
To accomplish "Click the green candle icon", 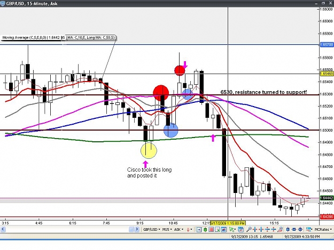I will (205, 229).
